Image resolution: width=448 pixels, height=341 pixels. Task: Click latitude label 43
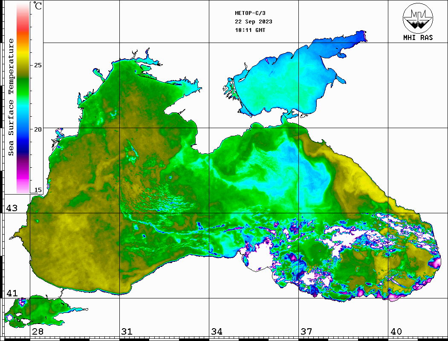tap(12, 208)
